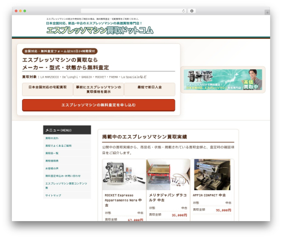Click the red エスプレッソマシンの無料査定を申し込む button
The image size is (282, 238).
point(99,105)
